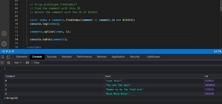Click 'Ramen is my fav food ever' cell
This screenshot has height=104, width=222.
(x=154, y=89)
